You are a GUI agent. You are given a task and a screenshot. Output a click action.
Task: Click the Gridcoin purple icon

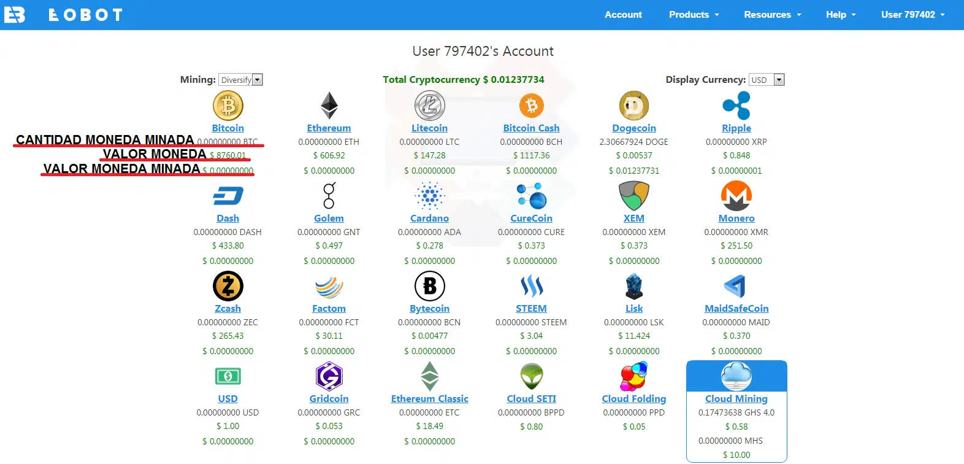click(x=329, y=376)
